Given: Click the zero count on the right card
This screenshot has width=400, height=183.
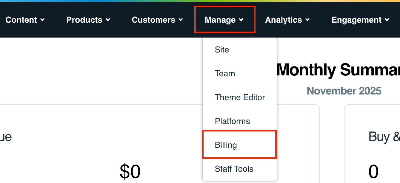Looking at the screenshot, I should (x=373, y=171).
